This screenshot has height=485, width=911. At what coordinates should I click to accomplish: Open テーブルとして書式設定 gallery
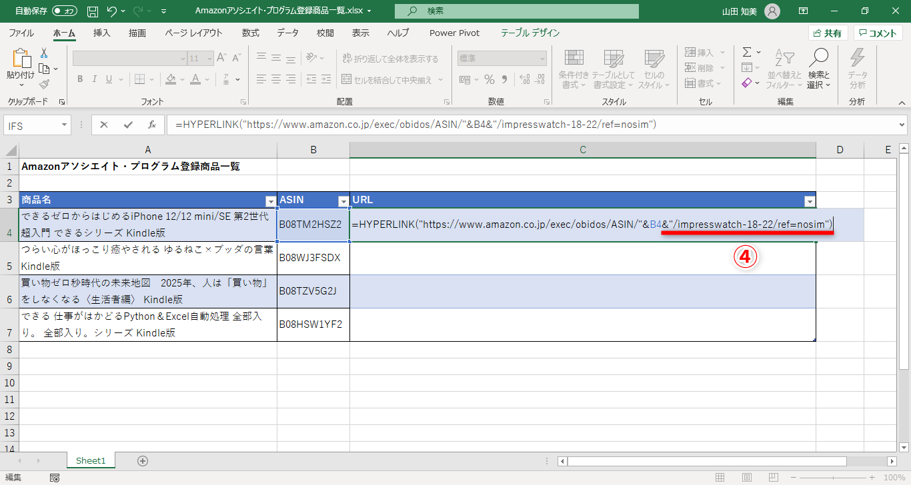click(613, 69)
